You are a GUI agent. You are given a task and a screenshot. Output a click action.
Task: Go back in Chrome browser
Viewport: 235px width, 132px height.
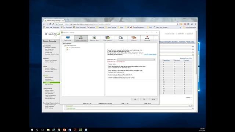click(x=44, y=24)
